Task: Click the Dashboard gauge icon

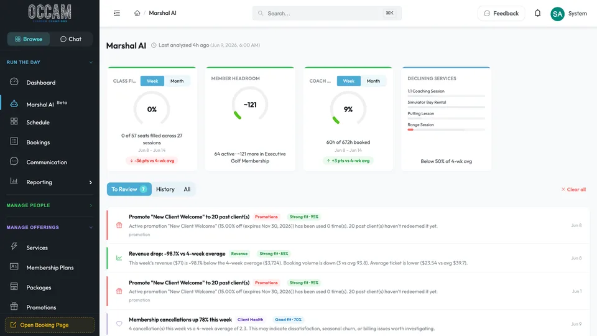Action: click(x=14, y=82)
